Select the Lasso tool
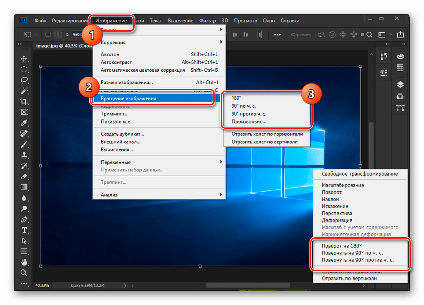Viewport: 424px width, 305px height. 24,80
